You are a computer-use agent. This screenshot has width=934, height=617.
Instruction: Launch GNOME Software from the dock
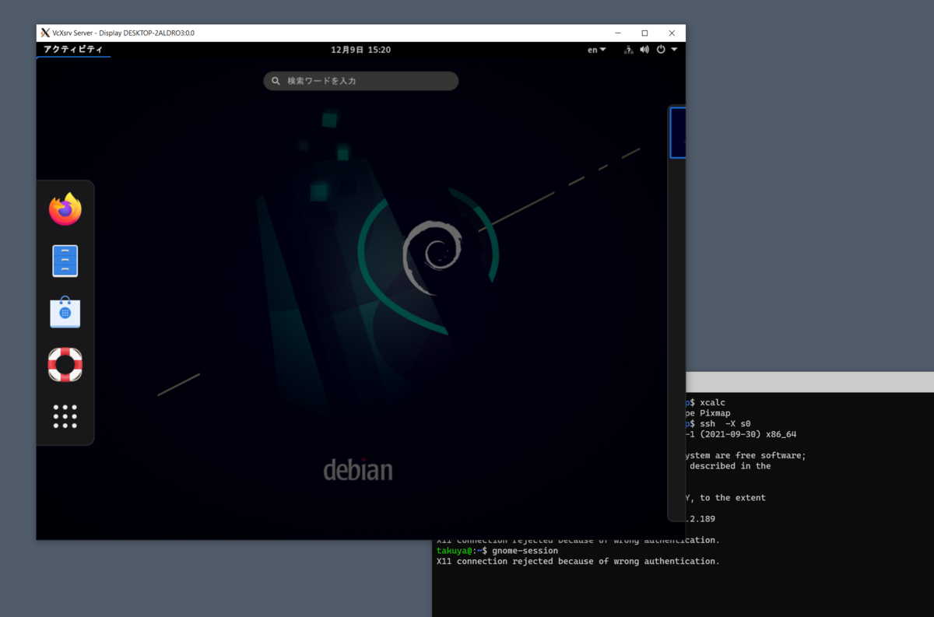[65, 312]
